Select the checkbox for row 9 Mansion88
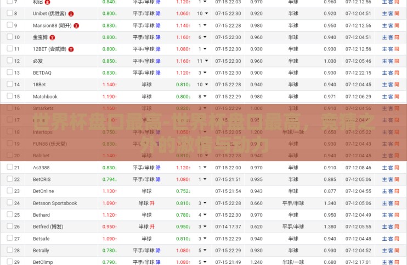407x265 pixels. [x=10, y=25]
